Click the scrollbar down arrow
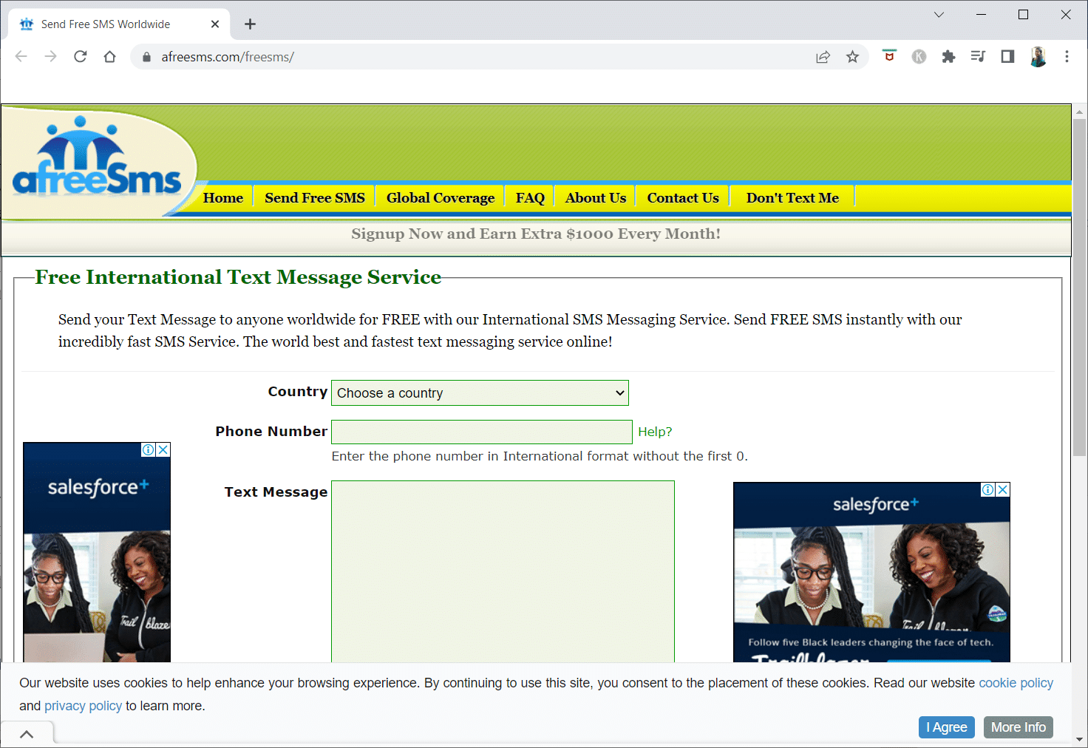 point(1080,738)
